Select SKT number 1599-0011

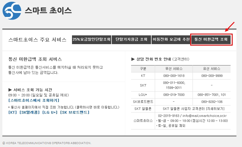[174, 88]
